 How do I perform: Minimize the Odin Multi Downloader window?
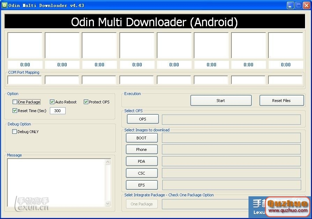pos(290,6)
